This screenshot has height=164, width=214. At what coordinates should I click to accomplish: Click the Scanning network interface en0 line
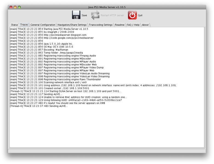coord(48,83)
